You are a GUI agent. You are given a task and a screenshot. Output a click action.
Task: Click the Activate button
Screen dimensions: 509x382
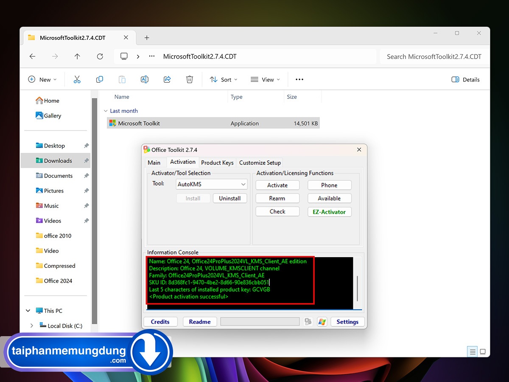click(x=277, y=185)
